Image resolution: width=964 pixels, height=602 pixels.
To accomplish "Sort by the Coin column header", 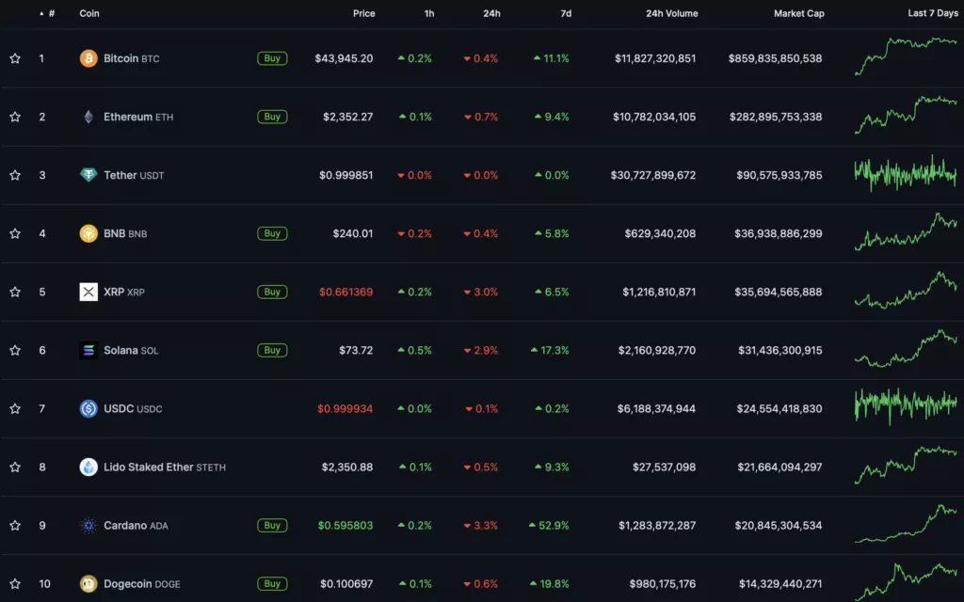I will coord(89,13).
